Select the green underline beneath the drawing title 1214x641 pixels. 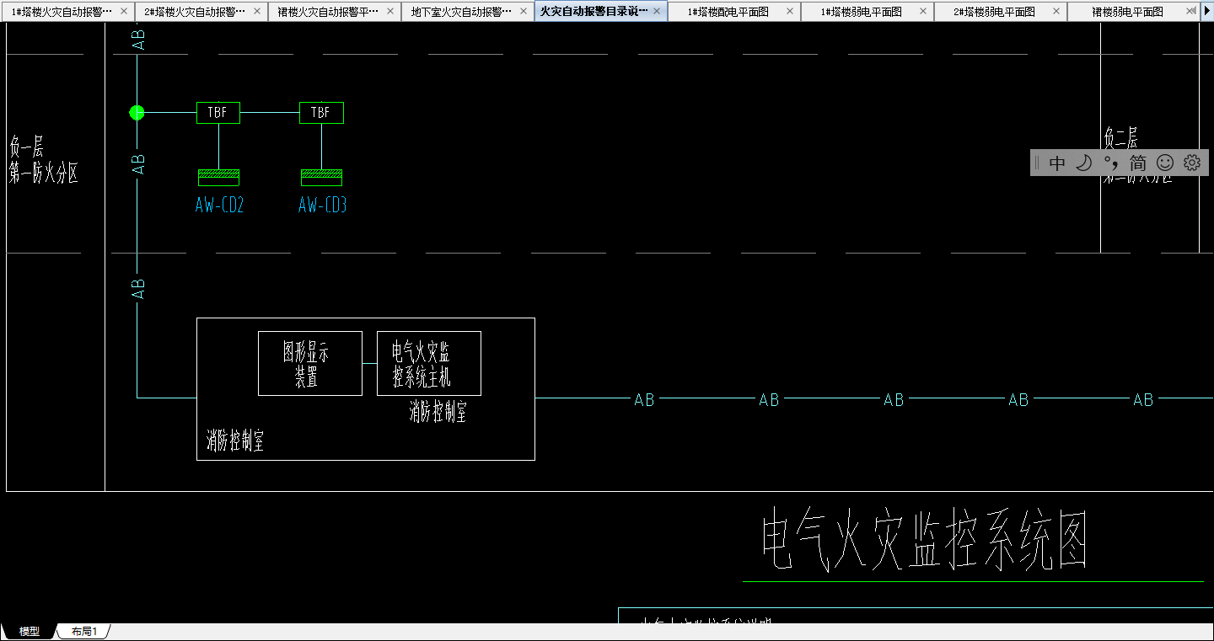tap(973, 581)
